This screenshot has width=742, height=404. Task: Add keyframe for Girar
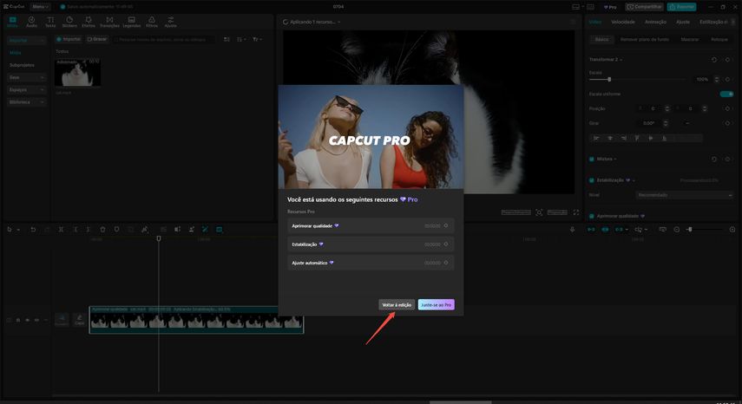click(x=728, y=123)
